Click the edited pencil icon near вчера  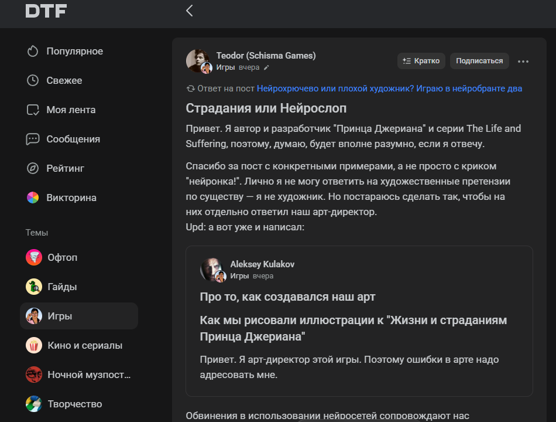(x=266, y=67)
